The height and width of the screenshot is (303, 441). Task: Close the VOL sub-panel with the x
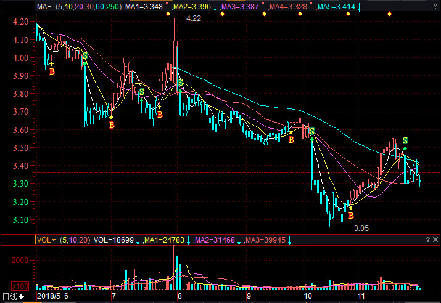[x=435, y=239]
